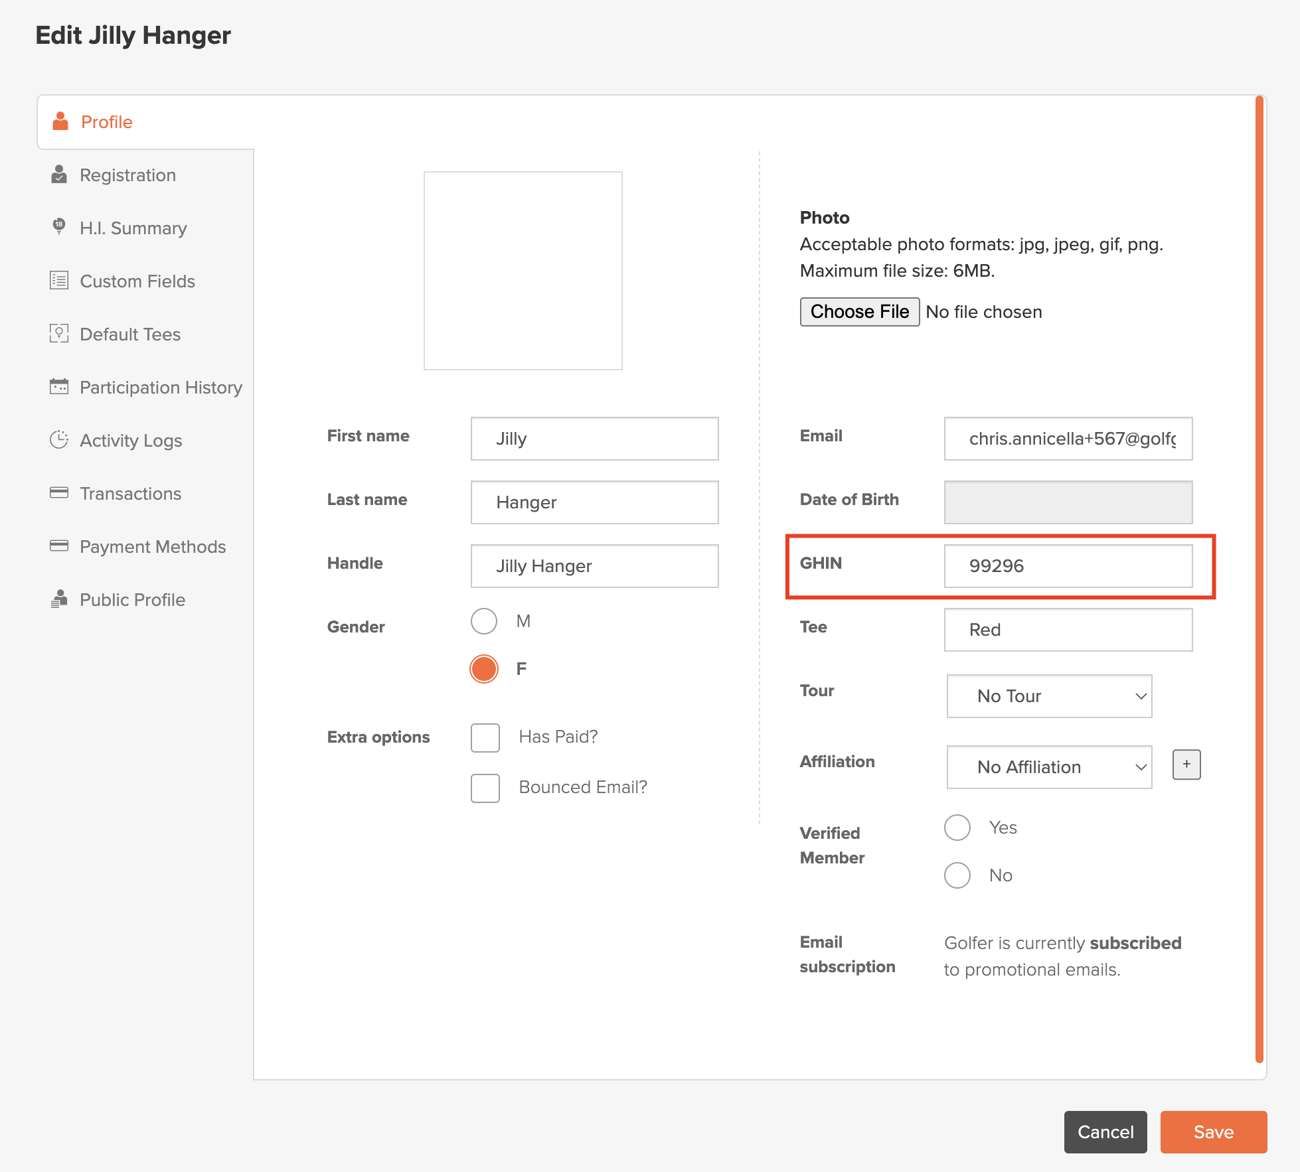Screen dimensions: 1300x1172
Task: Click the Custom Fields list icon
Action: click(x=59, y=281)
